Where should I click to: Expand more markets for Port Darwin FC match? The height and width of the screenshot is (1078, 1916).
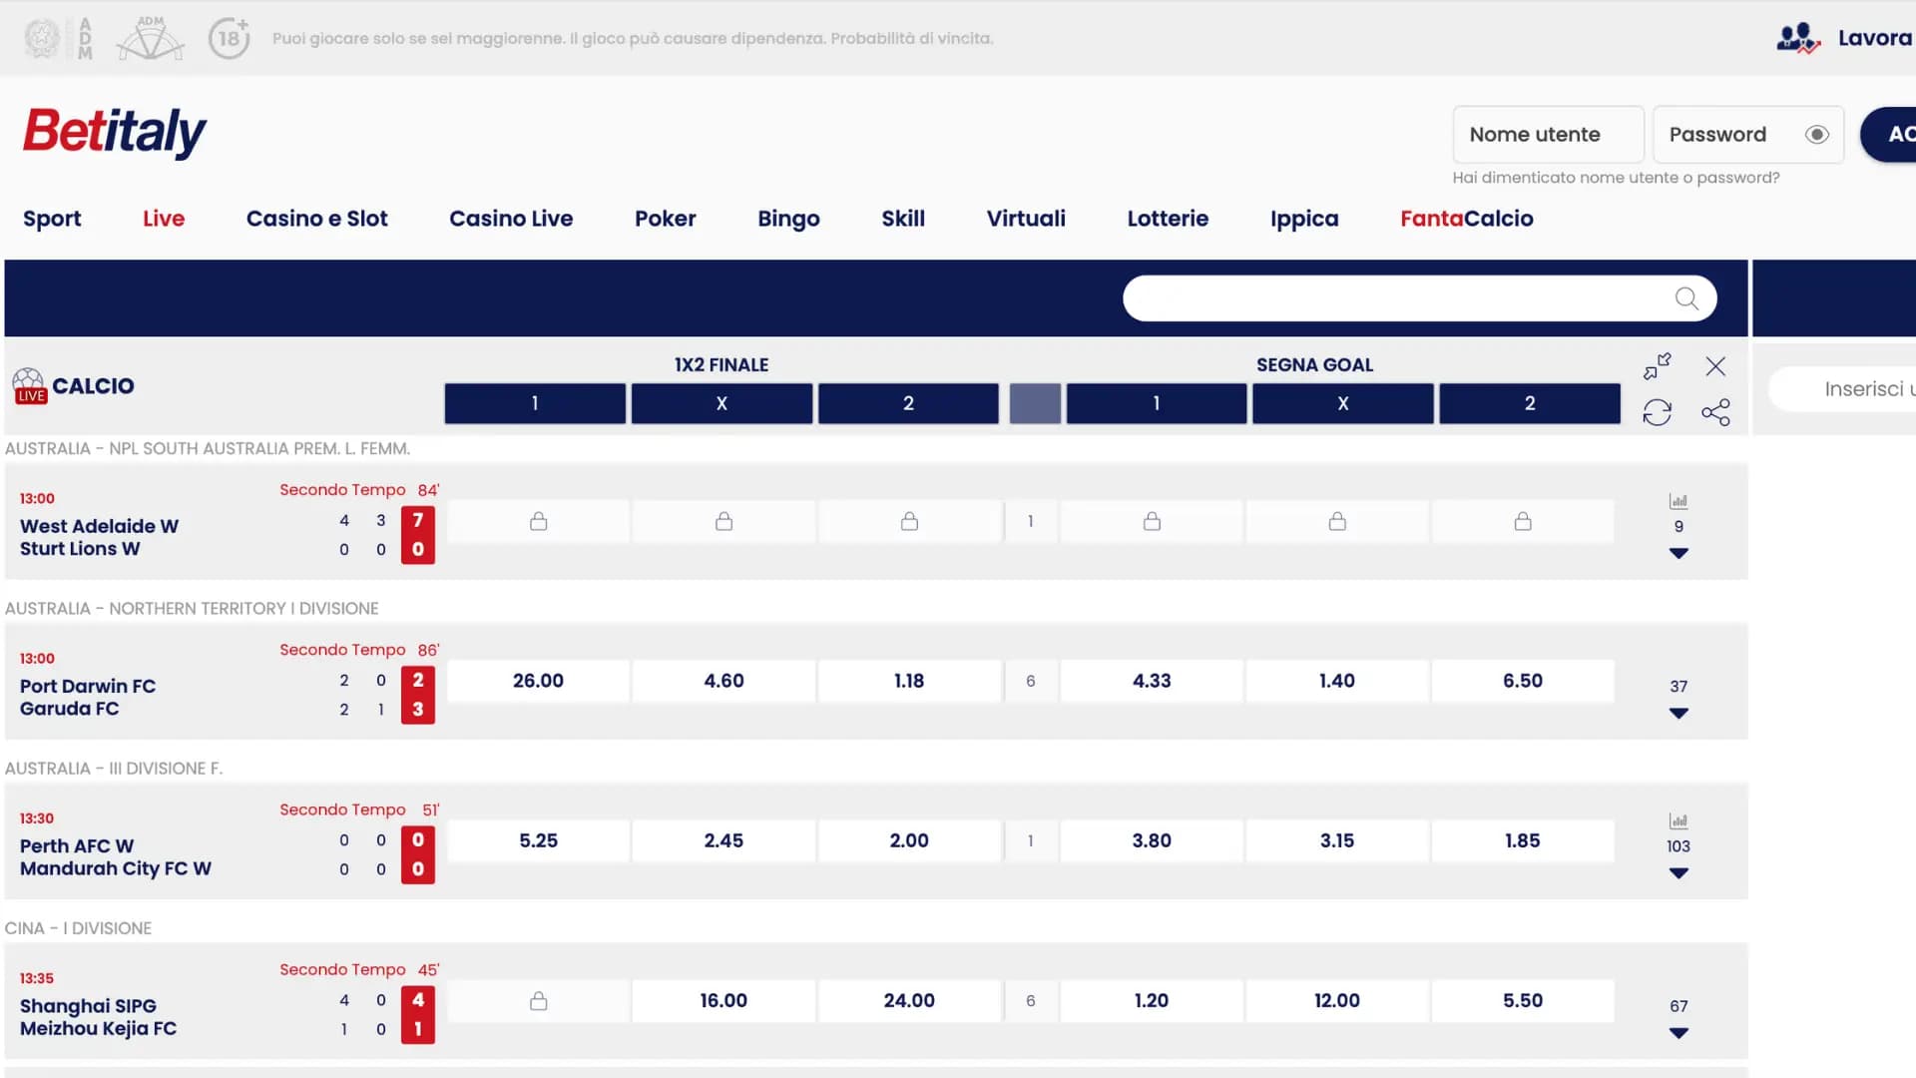[x=1679, y=714]
